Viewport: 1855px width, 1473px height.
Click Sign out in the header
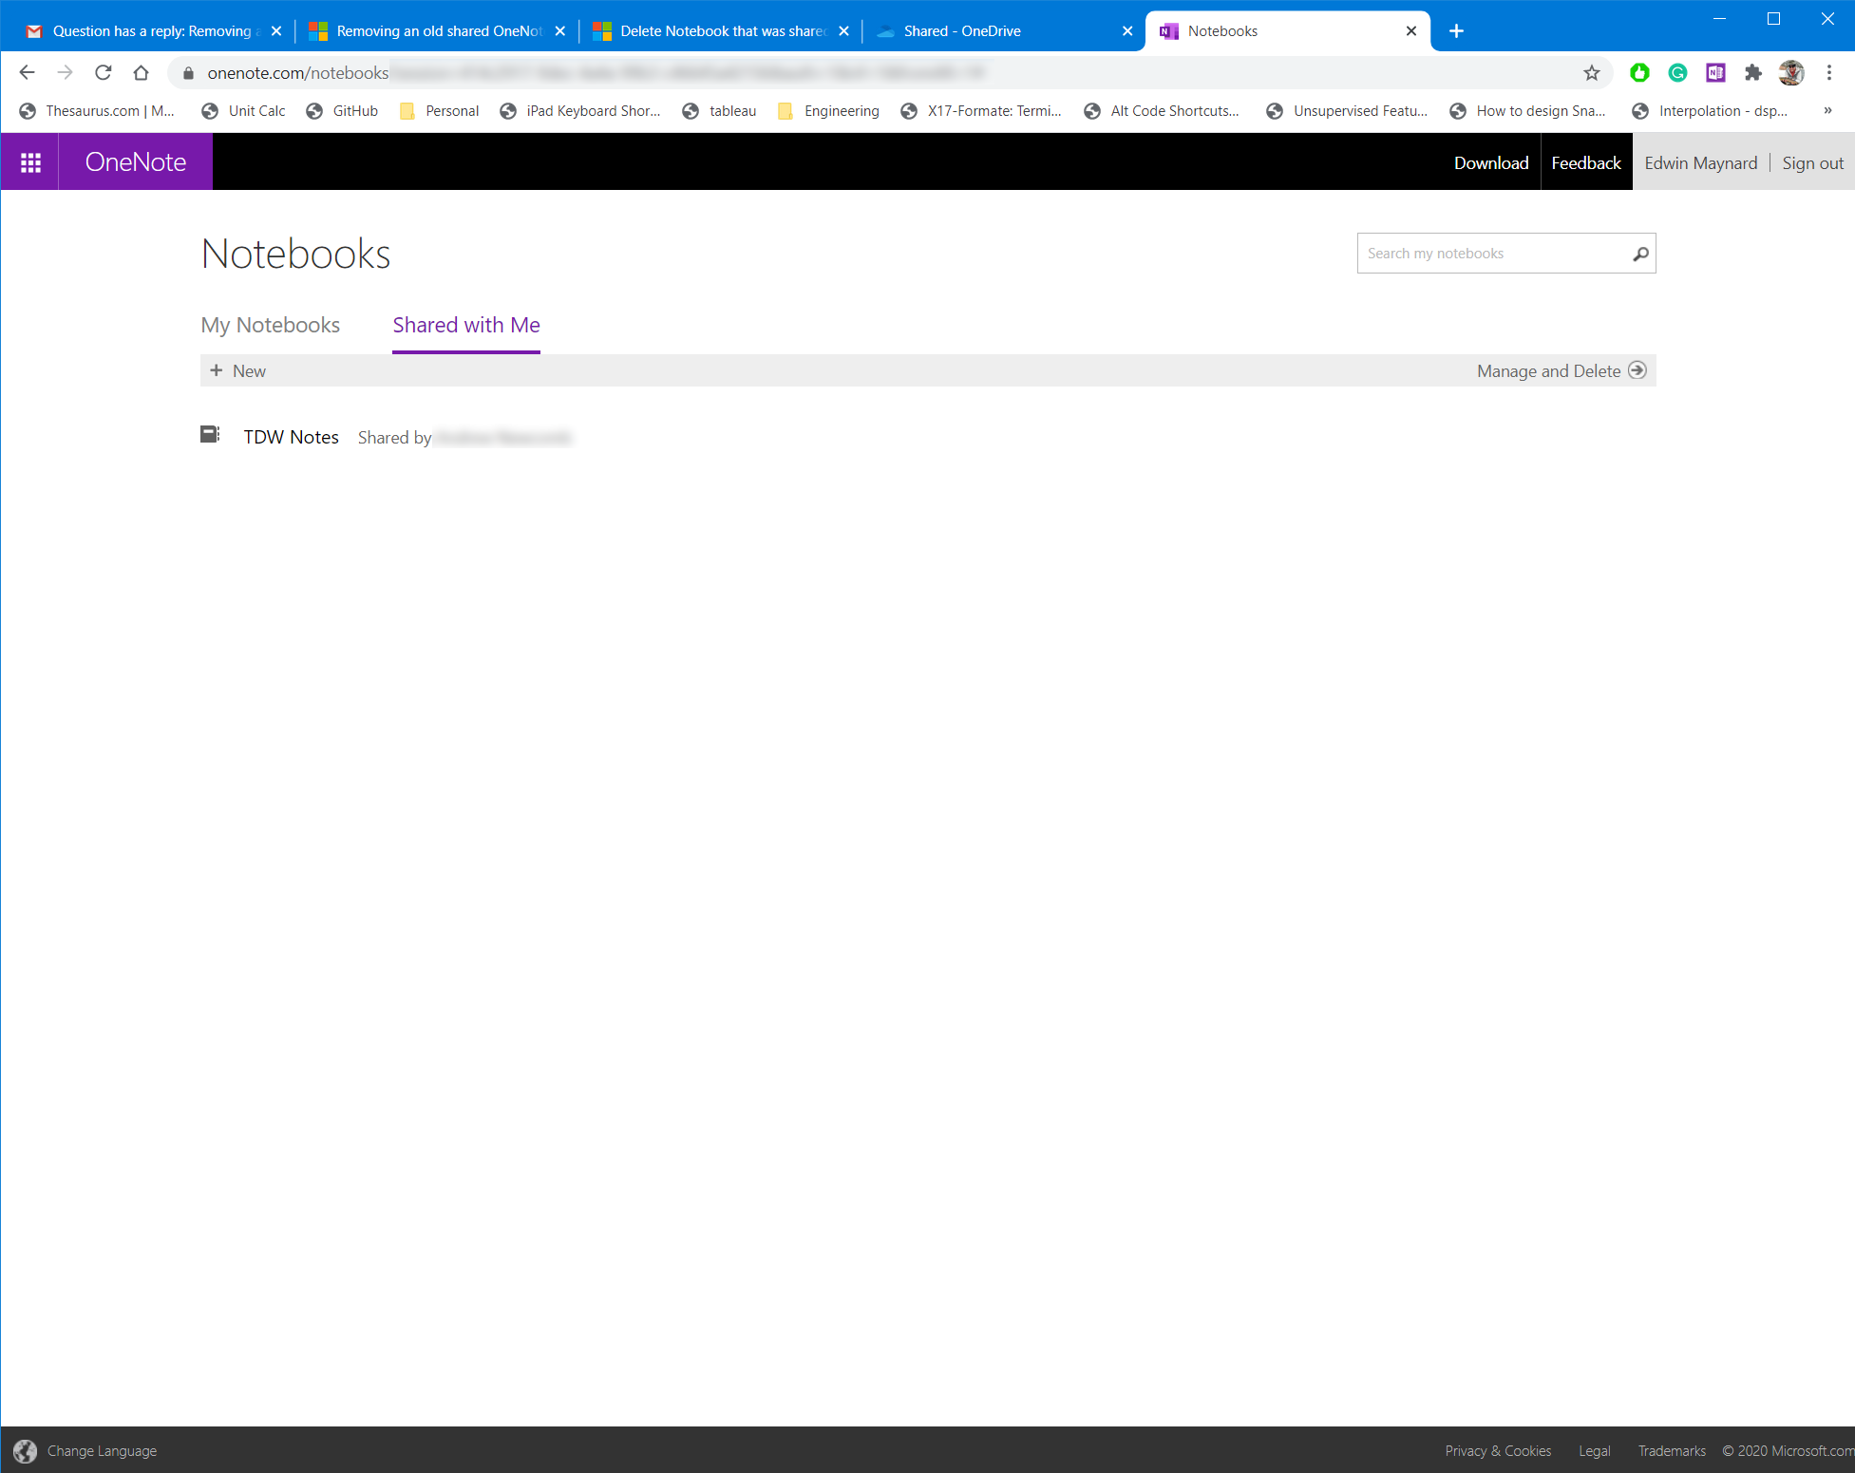[1812, 162]
